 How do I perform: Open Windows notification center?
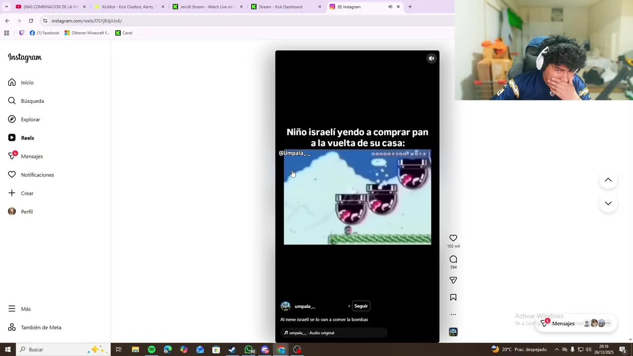click(623, 350)
